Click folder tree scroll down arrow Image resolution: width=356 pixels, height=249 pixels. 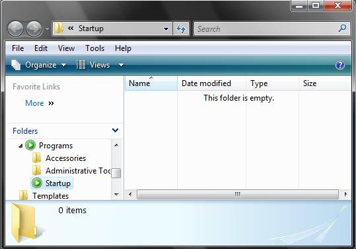pos(116,195)
